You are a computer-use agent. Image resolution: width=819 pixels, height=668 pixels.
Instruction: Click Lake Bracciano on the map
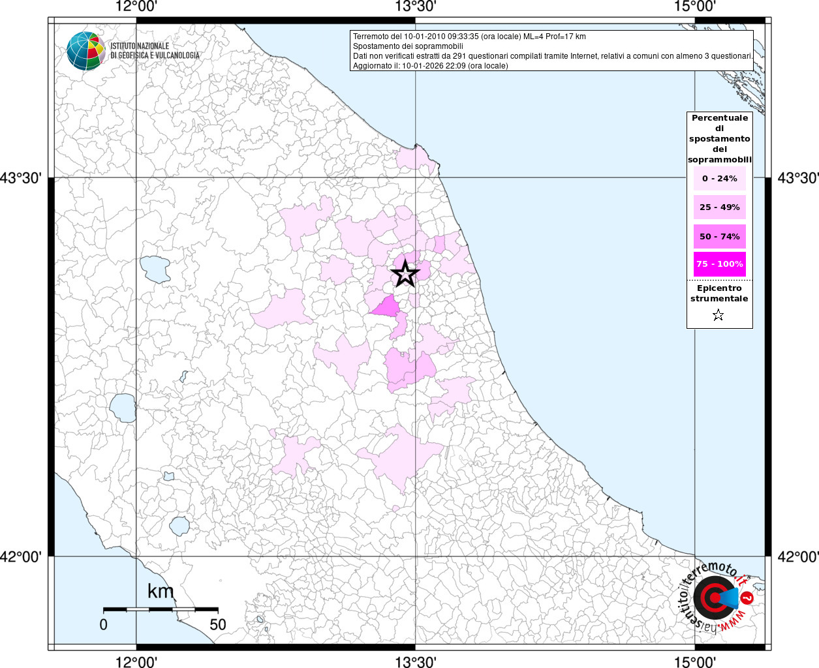179,525
